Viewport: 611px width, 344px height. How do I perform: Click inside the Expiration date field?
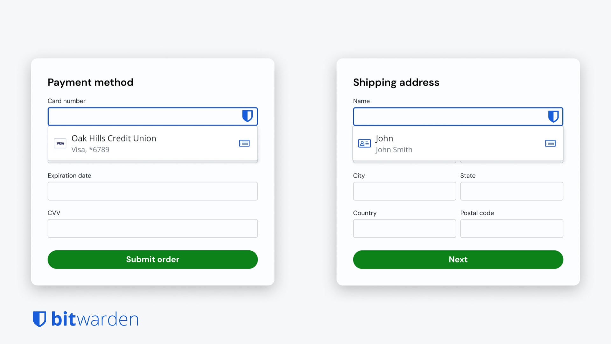152,191
